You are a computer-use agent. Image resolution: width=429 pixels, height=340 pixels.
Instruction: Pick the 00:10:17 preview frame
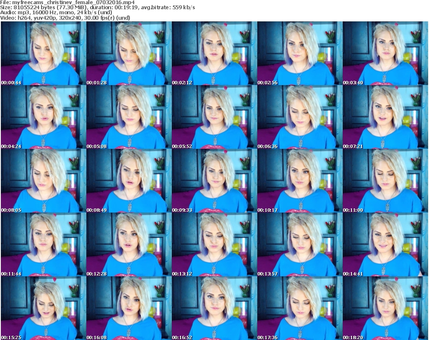point(300,181)
